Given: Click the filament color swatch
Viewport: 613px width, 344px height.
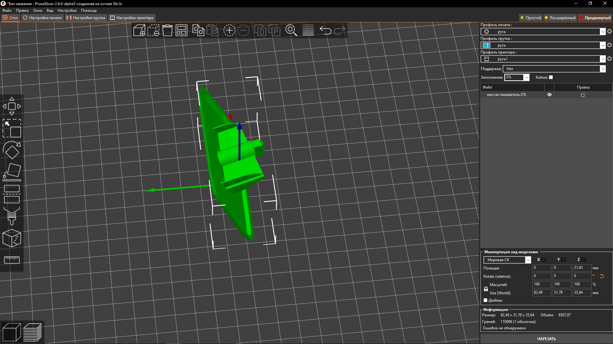Looking at the screenshot, I should (x=487, y=45).
